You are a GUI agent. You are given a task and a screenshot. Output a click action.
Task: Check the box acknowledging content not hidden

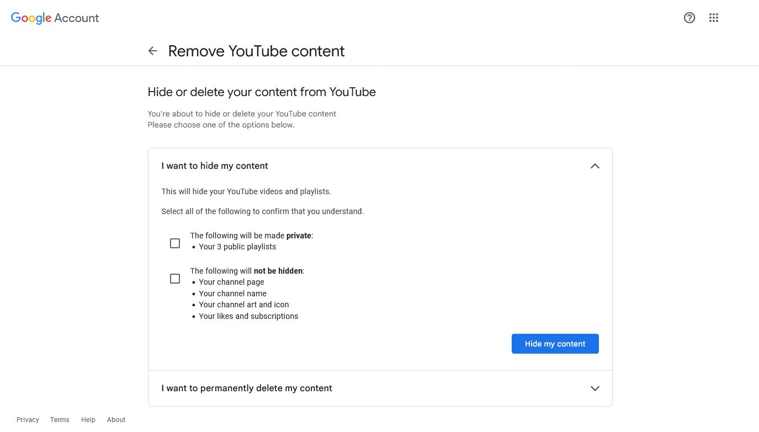click(x=175, y=279)
